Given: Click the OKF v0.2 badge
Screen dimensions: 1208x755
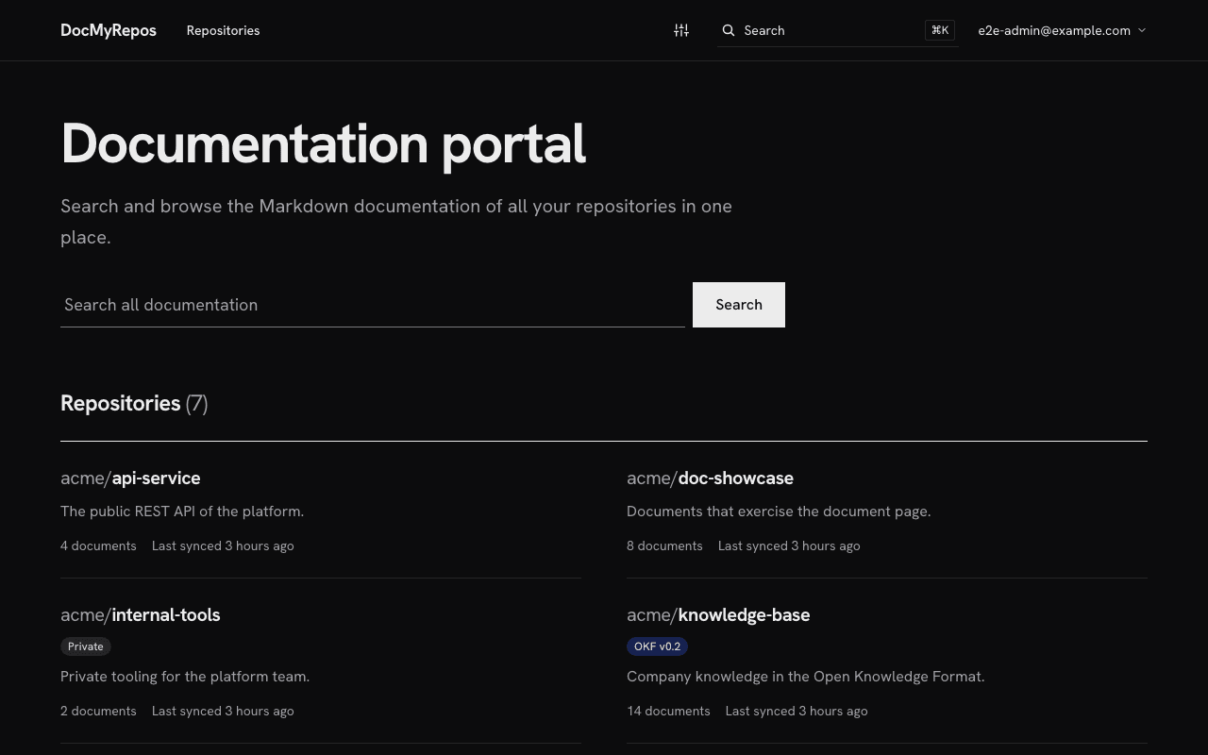Looking at the screenshot, I should pyautogui.click(x=657, y=646).
